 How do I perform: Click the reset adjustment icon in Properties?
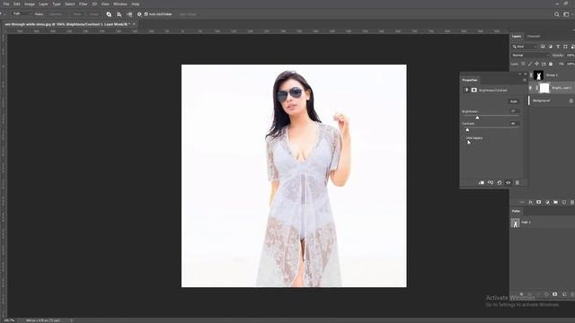pos(500,183)
